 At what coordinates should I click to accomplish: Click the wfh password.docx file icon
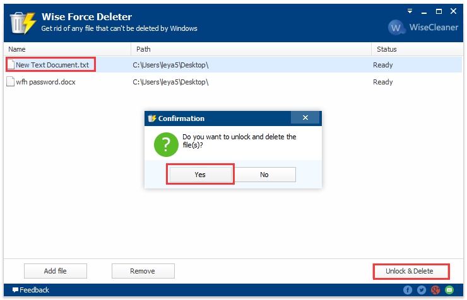click(x=11, y=81)
